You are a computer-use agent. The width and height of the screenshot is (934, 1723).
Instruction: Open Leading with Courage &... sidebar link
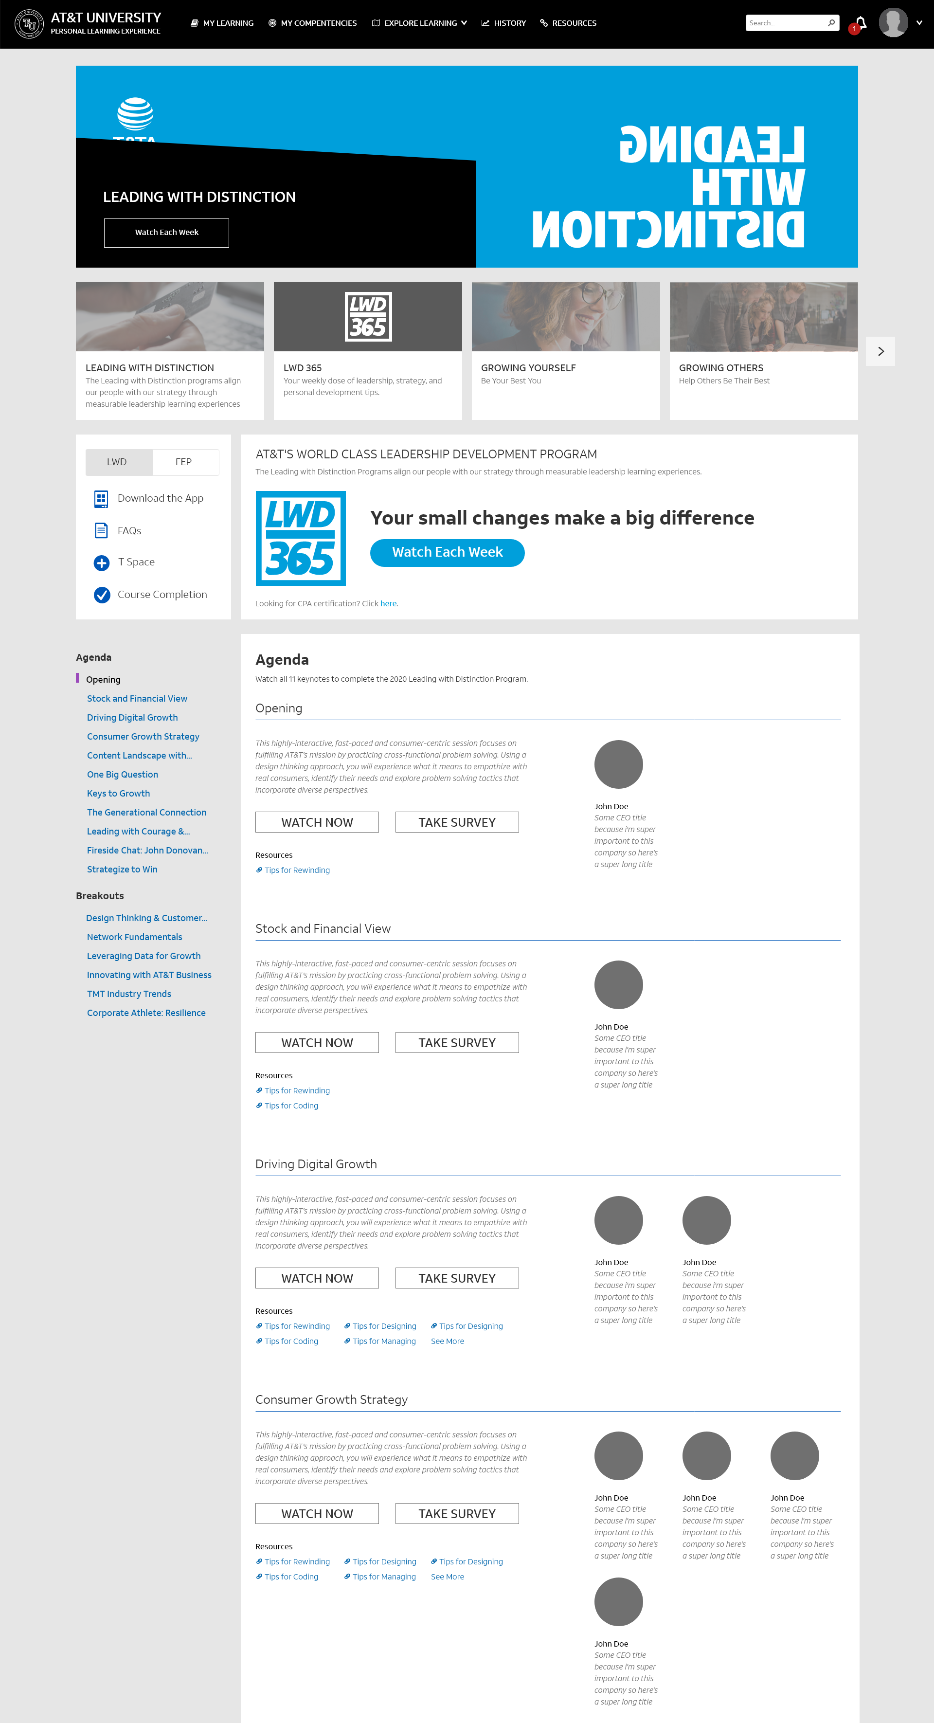click(x=138, y=832)
